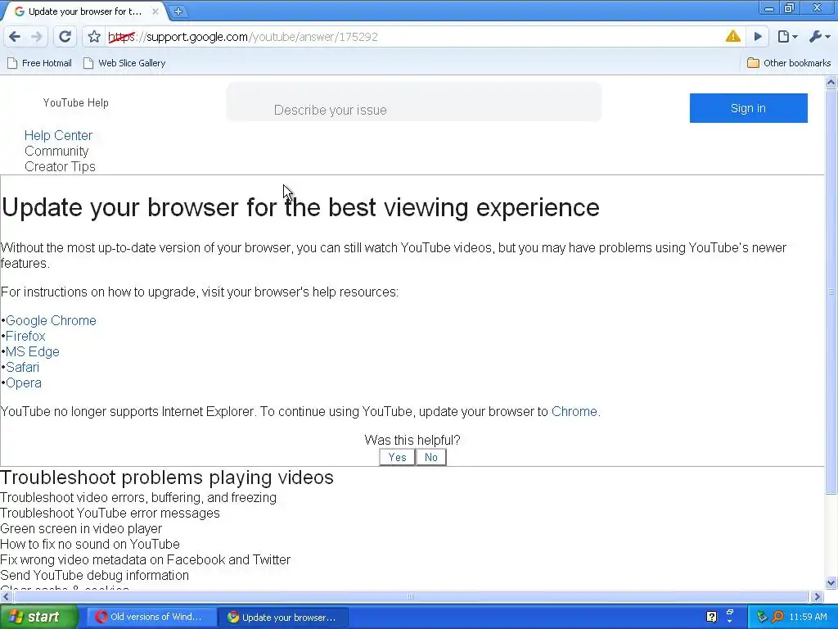Click the 11:59 AM clock
This screenshot has height=629, width=838.
(x=808, y=617)
